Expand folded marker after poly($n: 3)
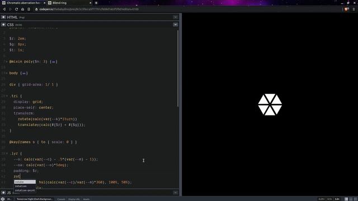 (x=54, y=62)
